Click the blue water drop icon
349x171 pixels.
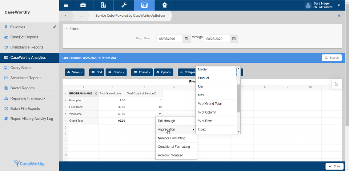pos(339,16)
